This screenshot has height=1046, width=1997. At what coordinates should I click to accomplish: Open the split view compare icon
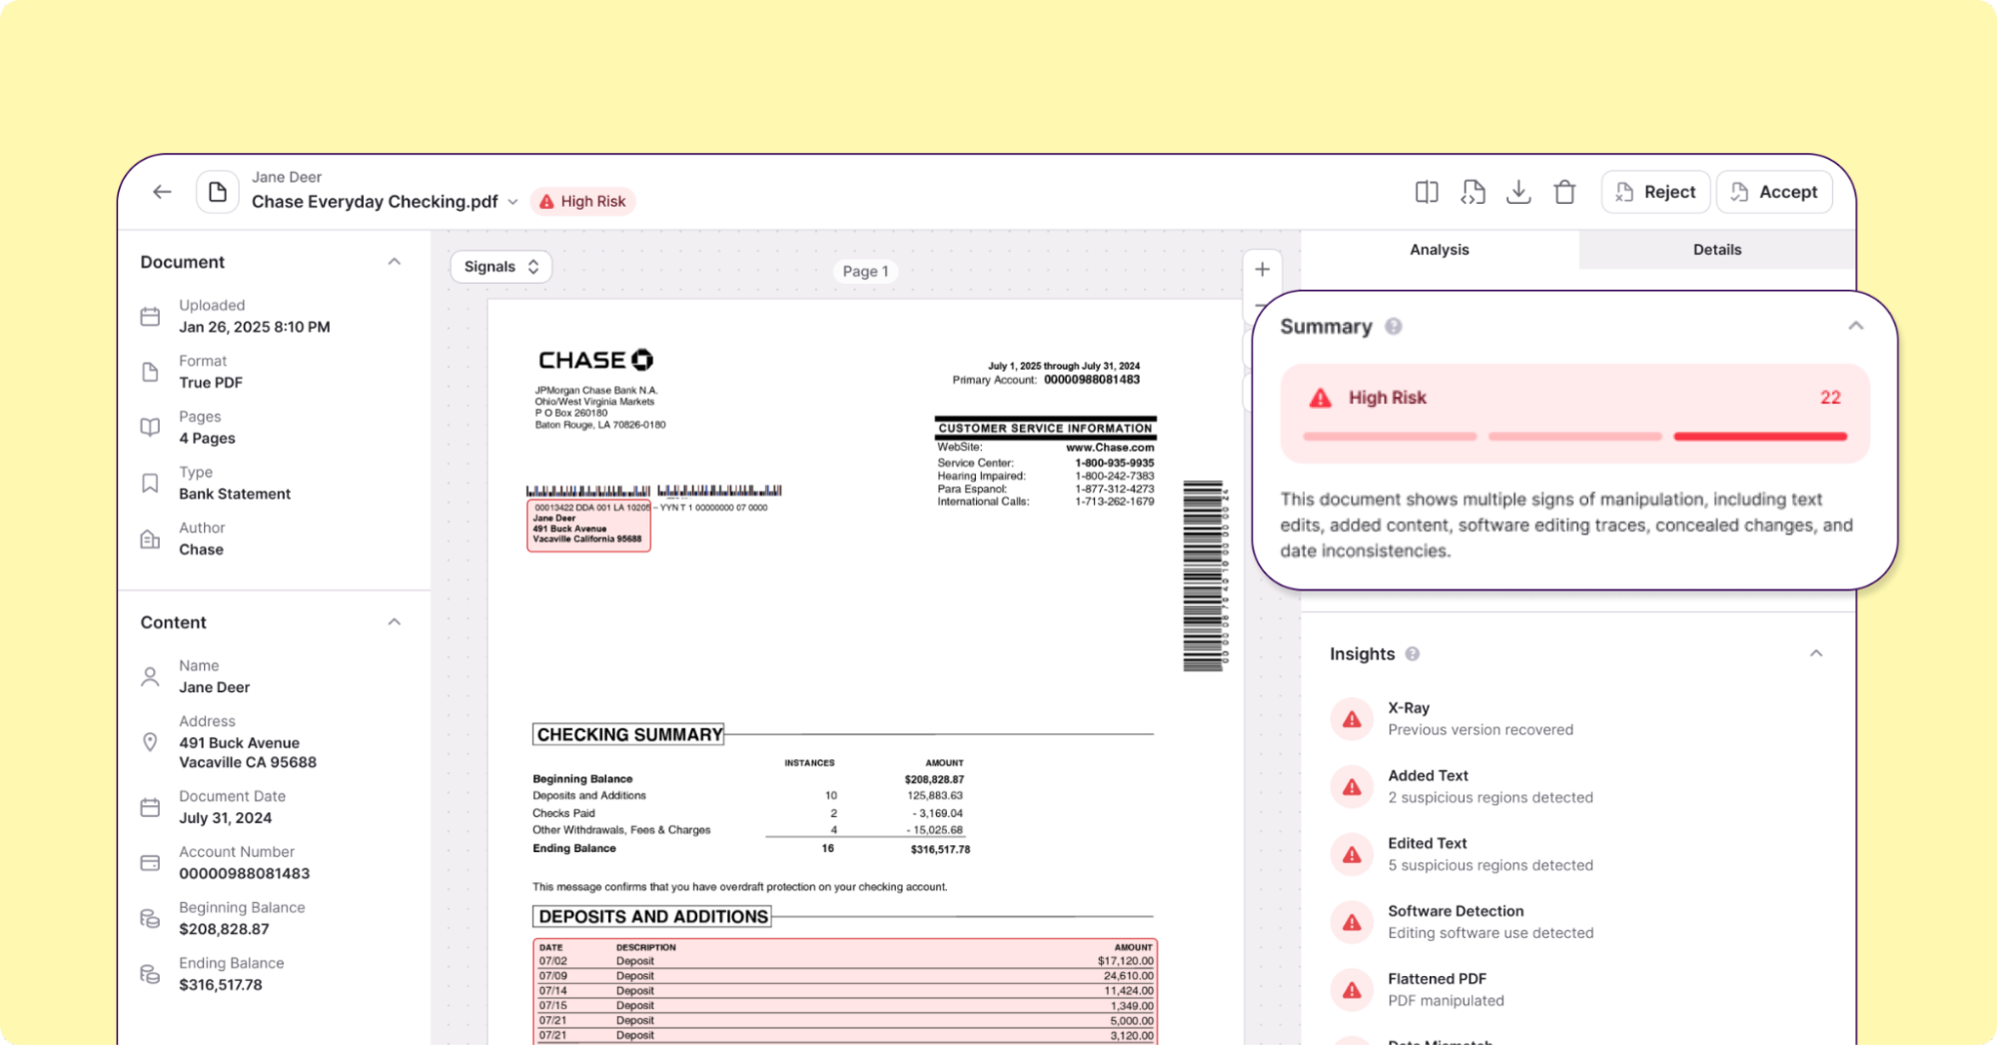(x=1427, y=192)
